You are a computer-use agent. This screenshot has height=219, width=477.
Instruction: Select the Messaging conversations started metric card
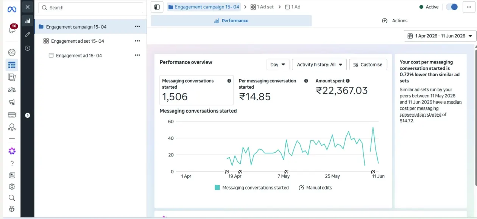click(x=196, y=90)
